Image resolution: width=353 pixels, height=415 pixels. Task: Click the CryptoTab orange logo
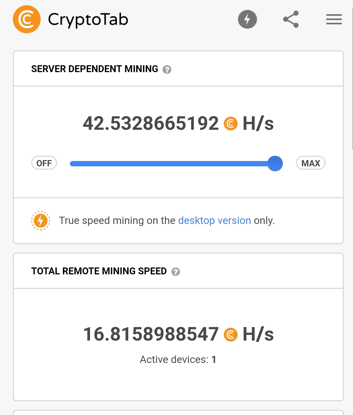click(27, 19)
